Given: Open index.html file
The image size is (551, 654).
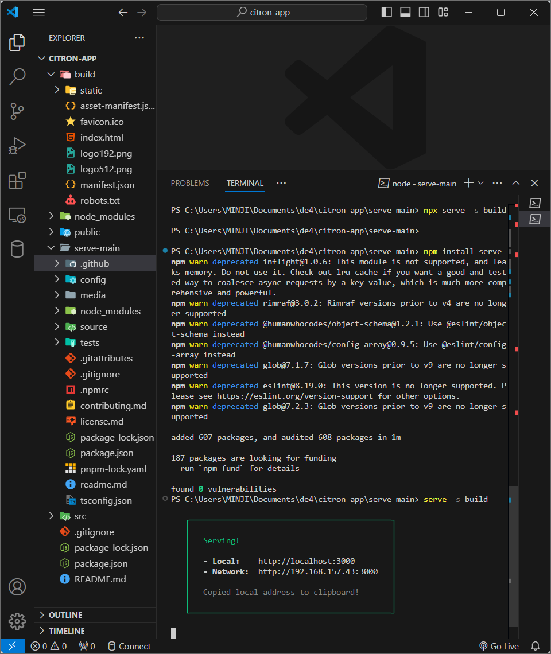Looking at the screenshot, I should [95, 137].
